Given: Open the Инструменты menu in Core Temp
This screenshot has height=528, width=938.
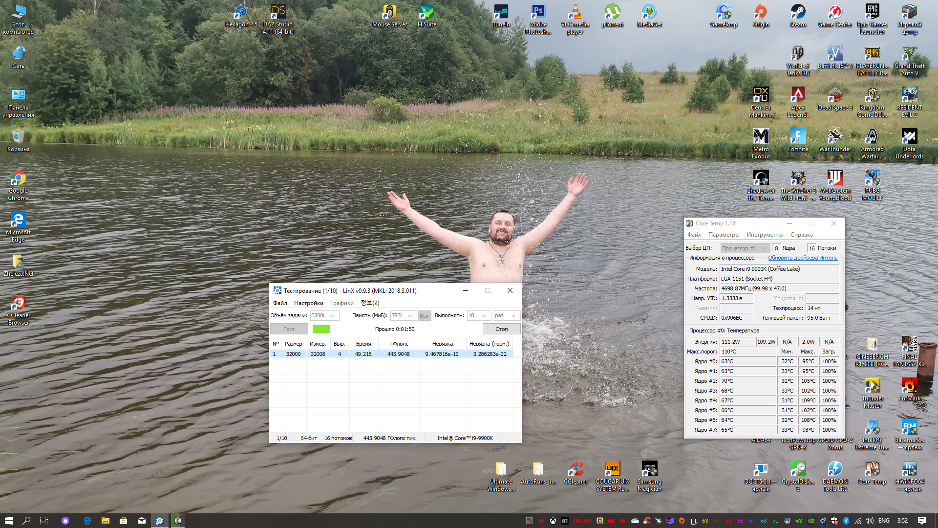Looking at the screenshot, I should tap(765, 235).
